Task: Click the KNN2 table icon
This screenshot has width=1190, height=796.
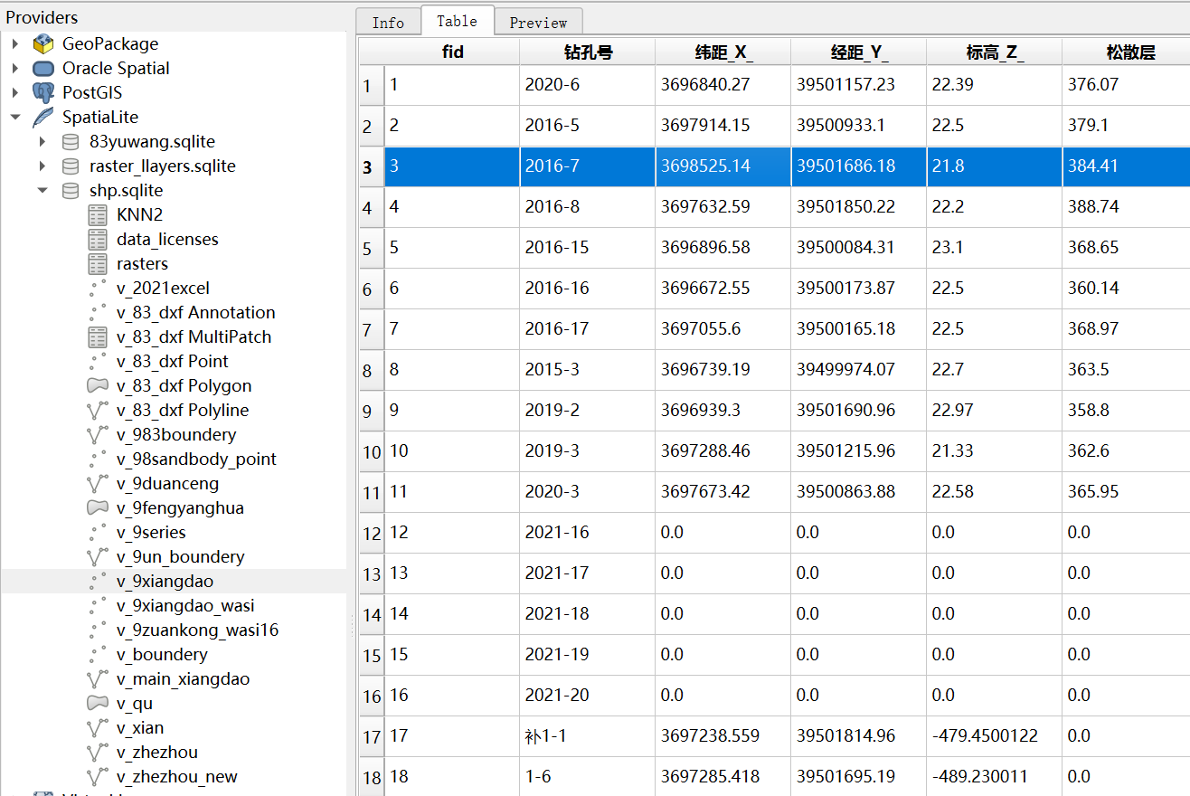Action: point(98,215)
